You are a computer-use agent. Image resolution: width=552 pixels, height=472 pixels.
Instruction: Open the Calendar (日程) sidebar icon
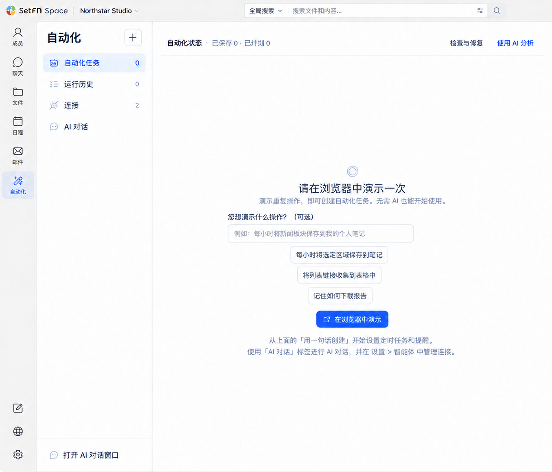(x=18, y=125)
